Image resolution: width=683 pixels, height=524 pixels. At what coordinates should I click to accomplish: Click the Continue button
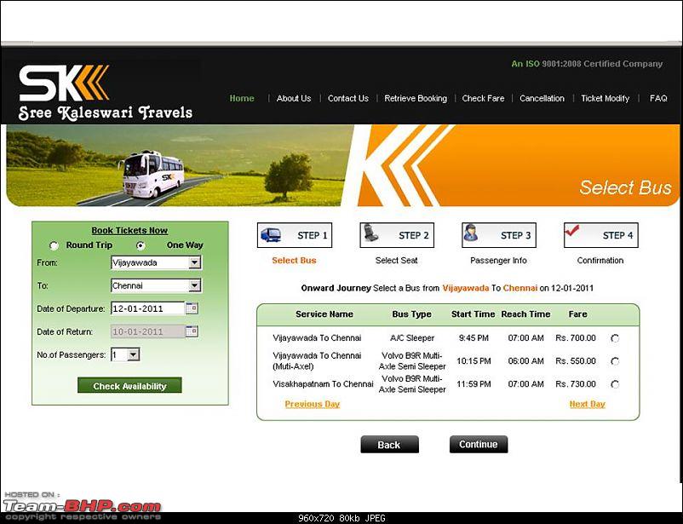coord(479,444)
